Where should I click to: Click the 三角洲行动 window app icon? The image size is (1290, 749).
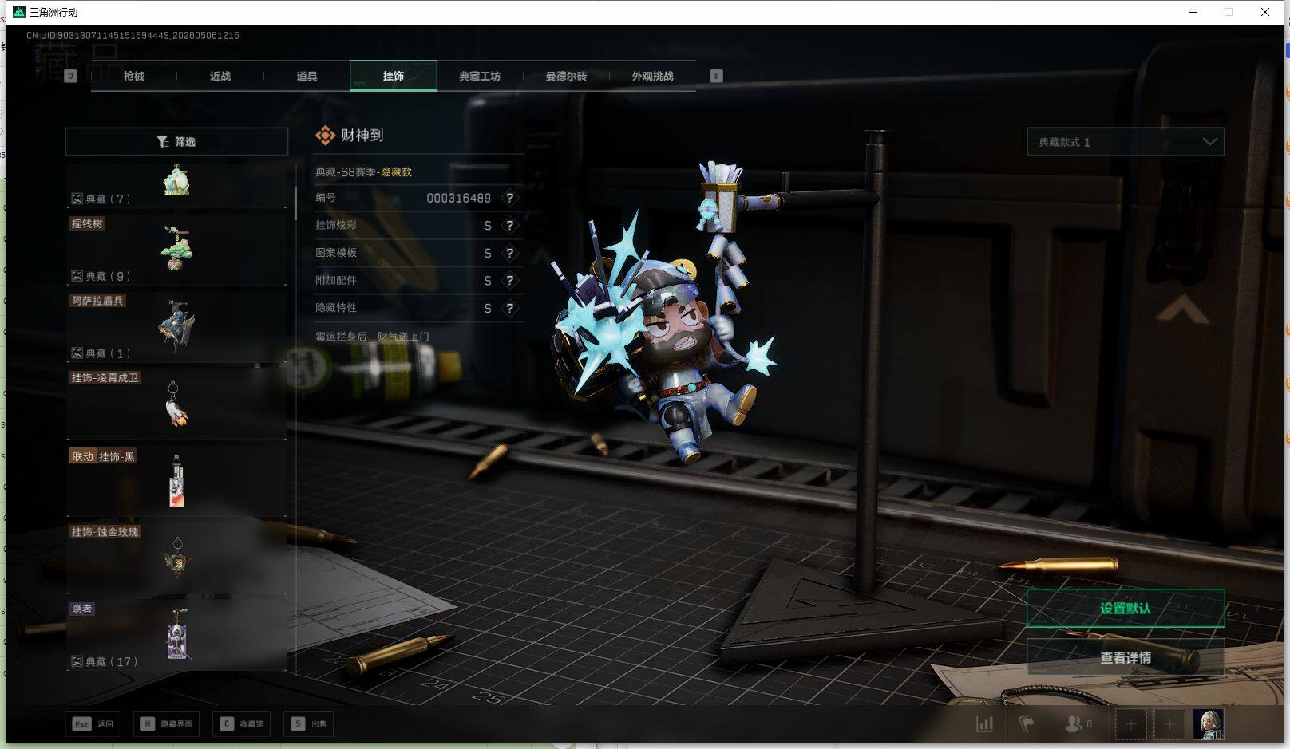coord(19,12)
